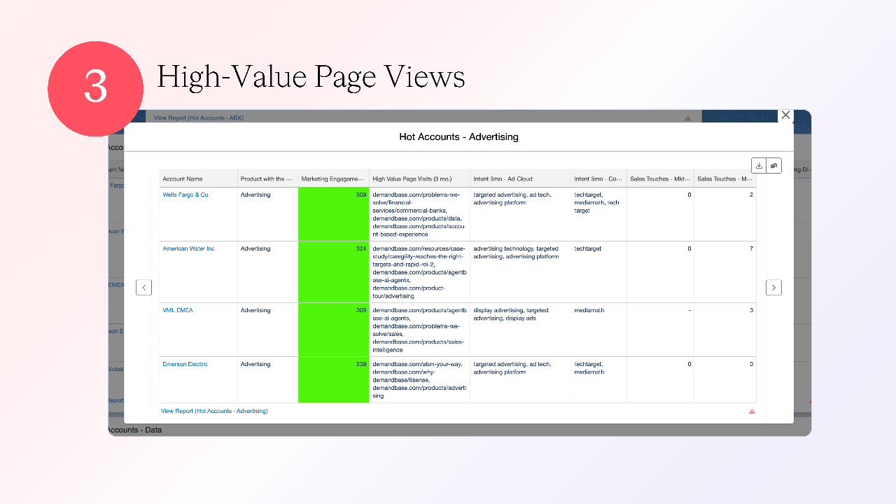The height and width of the screenshot is (504, 896).
Task: Go to the next report with right chevron
Action: 773,287
